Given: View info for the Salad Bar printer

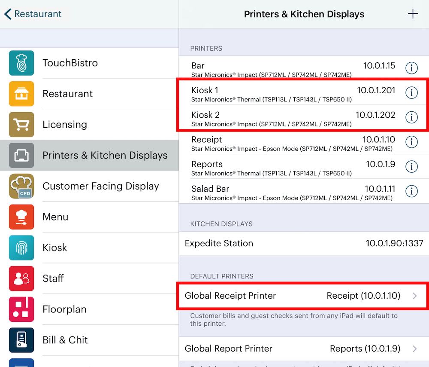Looking at the screenshot, I should (411, 191).
